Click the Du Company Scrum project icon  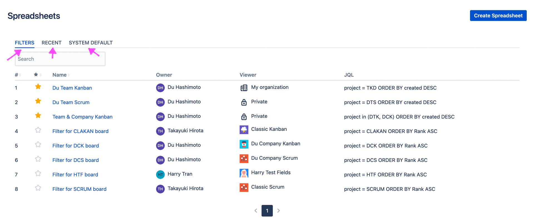[244, 158]
